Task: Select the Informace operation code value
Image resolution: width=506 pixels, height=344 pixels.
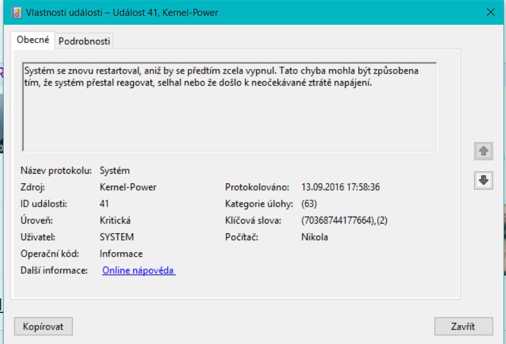Action: [121, 254]
